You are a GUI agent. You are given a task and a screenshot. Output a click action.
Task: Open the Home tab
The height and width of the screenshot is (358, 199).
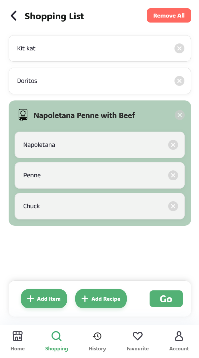pos(18,341)
